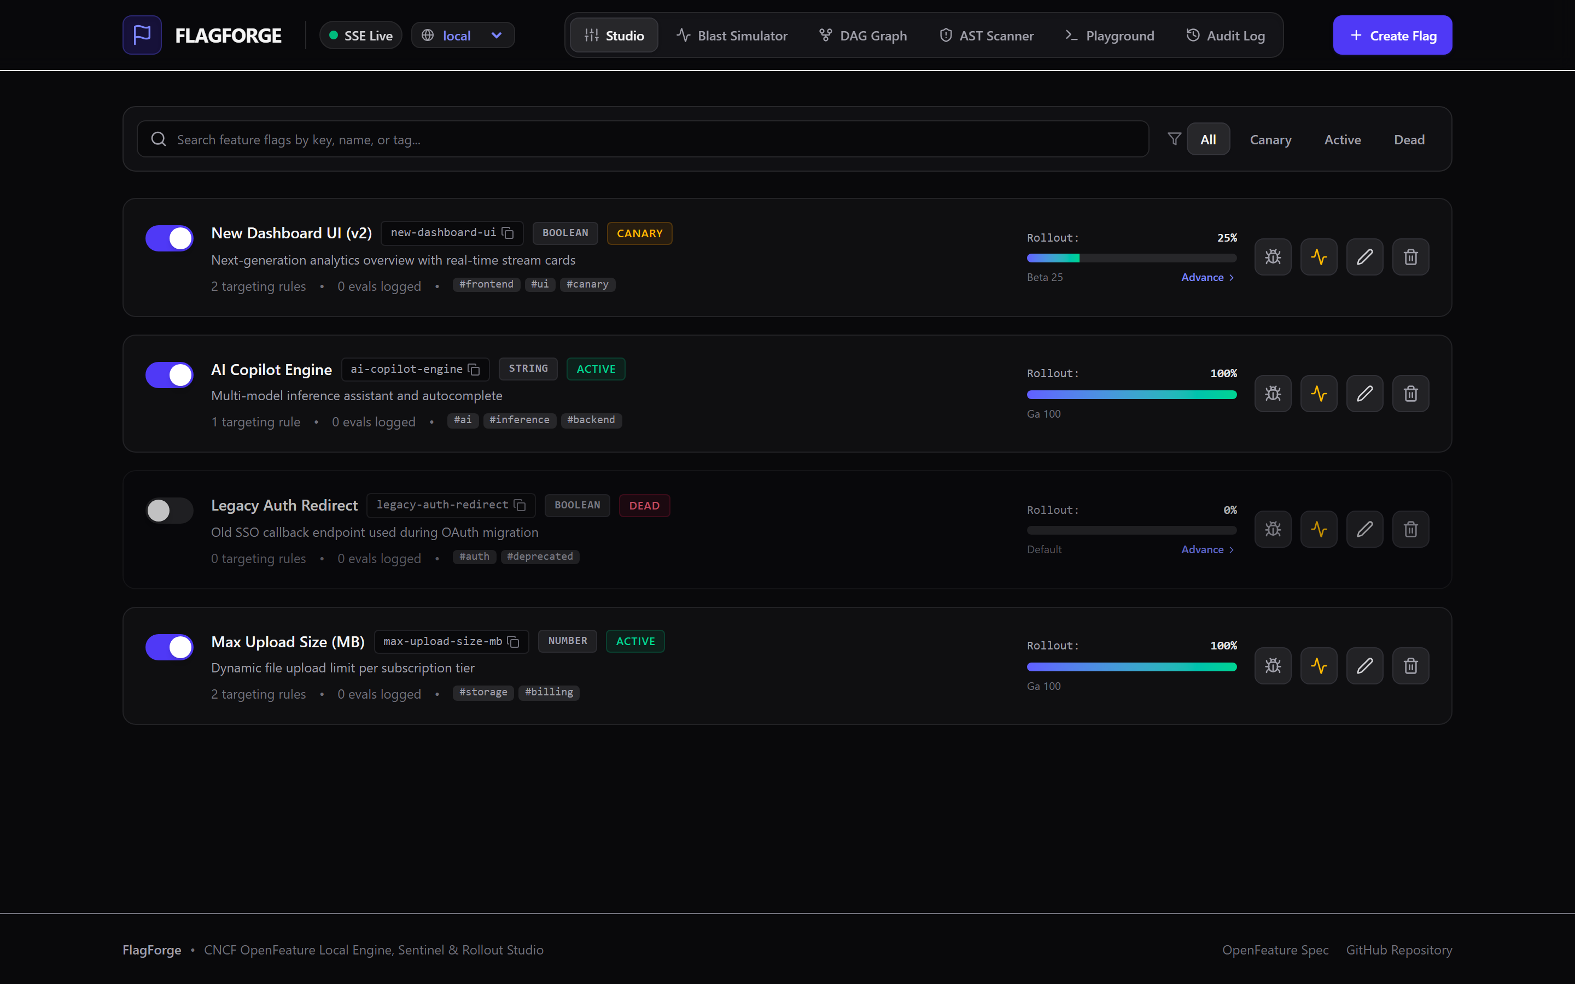Edit the AI Copilot Engine flag
Image resolution: width=1575 pixels, height=984 pixels.
tap(1365, 393)
